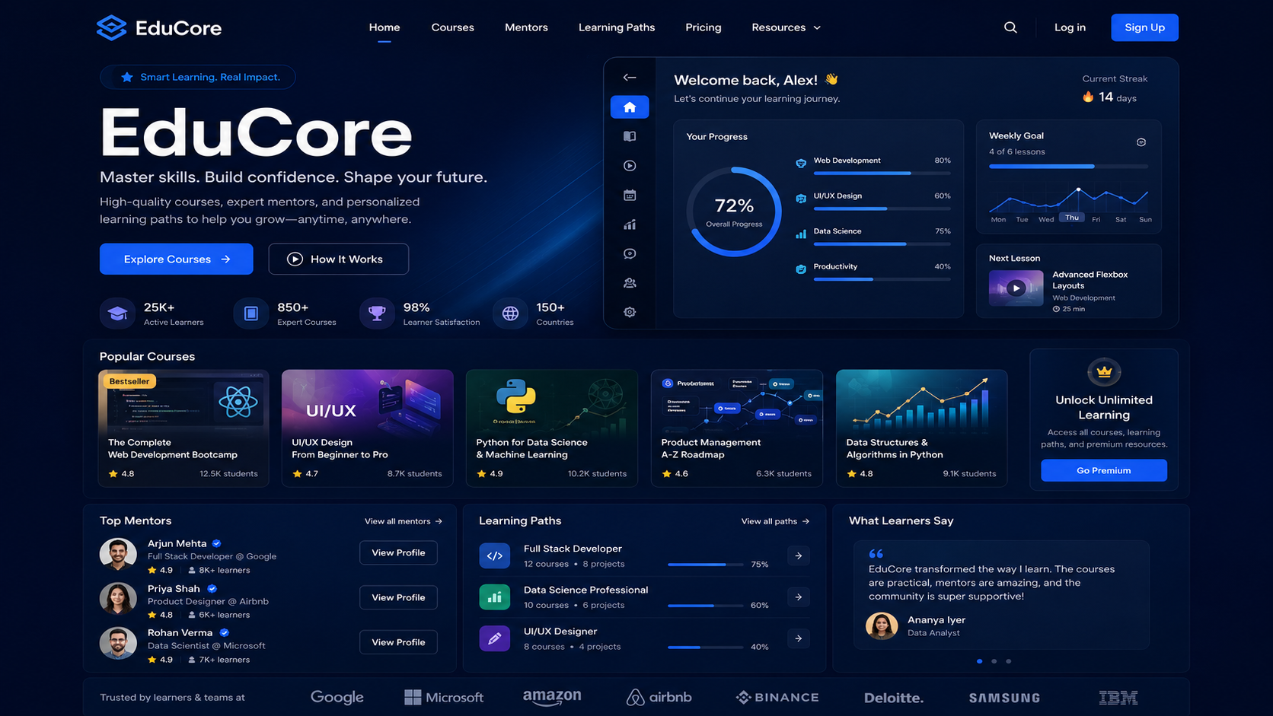The width and height of the screenshot is (1273, 716).
Task: Open UI/UX Designer path arrow
Action: pyautogui.click(x=799, y=638)
